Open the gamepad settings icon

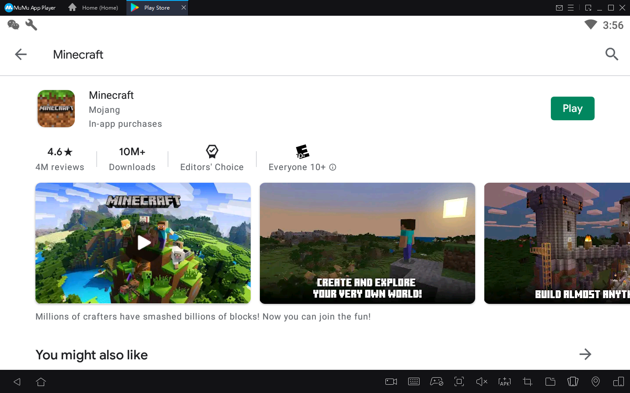coord(437,382)
